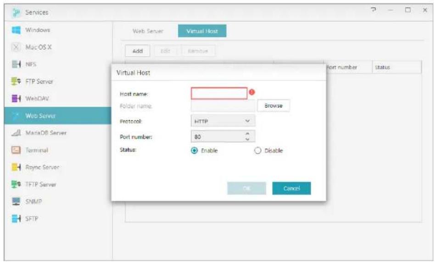Click the Status column header
The height and width of the screenshot is (262, 435).
(397, 67)
